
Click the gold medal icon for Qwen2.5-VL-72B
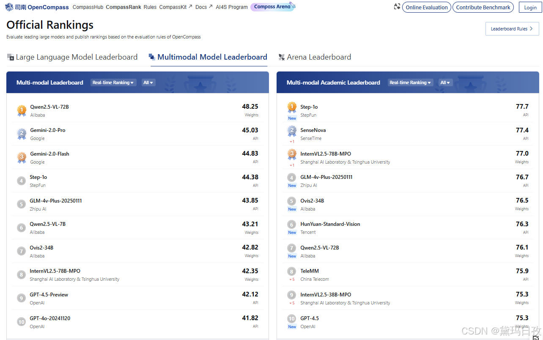click(22, 110)
